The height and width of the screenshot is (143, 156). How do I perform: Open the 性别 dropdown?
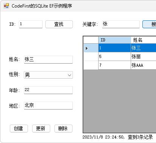(48, 75)
